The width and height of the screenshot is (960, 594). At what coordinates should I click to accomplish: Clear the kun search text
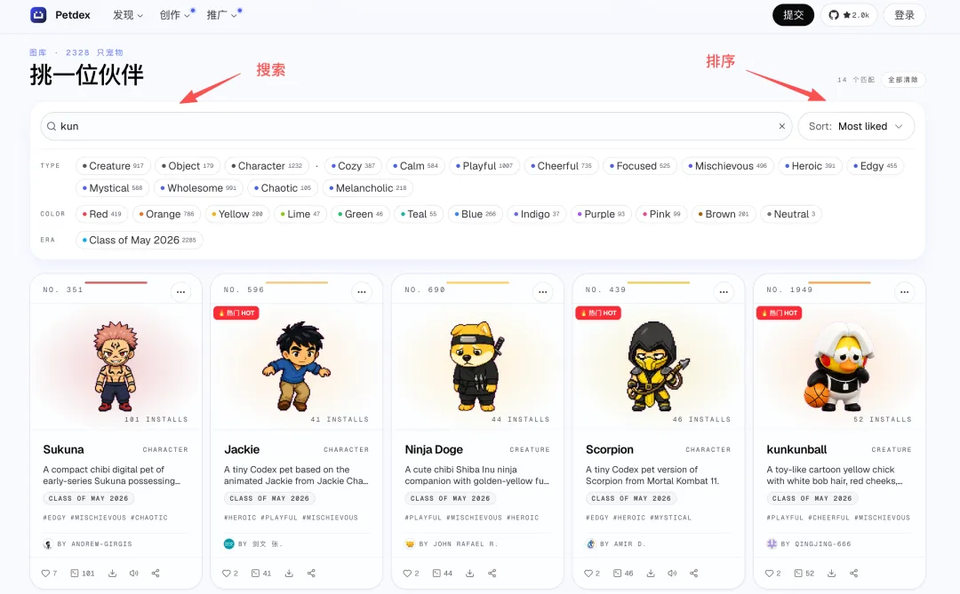tap(782, 126)
